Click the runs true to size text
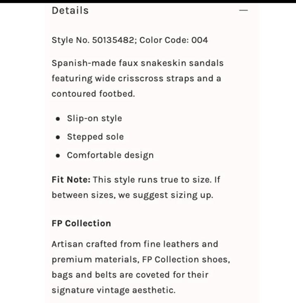Image resolution: width=296 pixels, height=303 pixels. click(174, 180)
